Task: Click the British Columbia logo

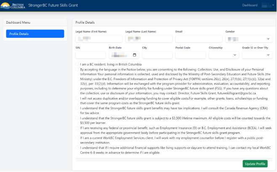Action: (x=13, y=5)
